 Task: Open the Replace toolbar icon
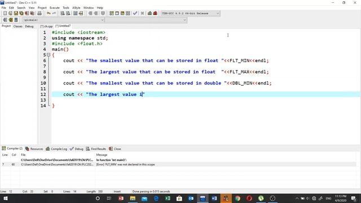point(68,14)
